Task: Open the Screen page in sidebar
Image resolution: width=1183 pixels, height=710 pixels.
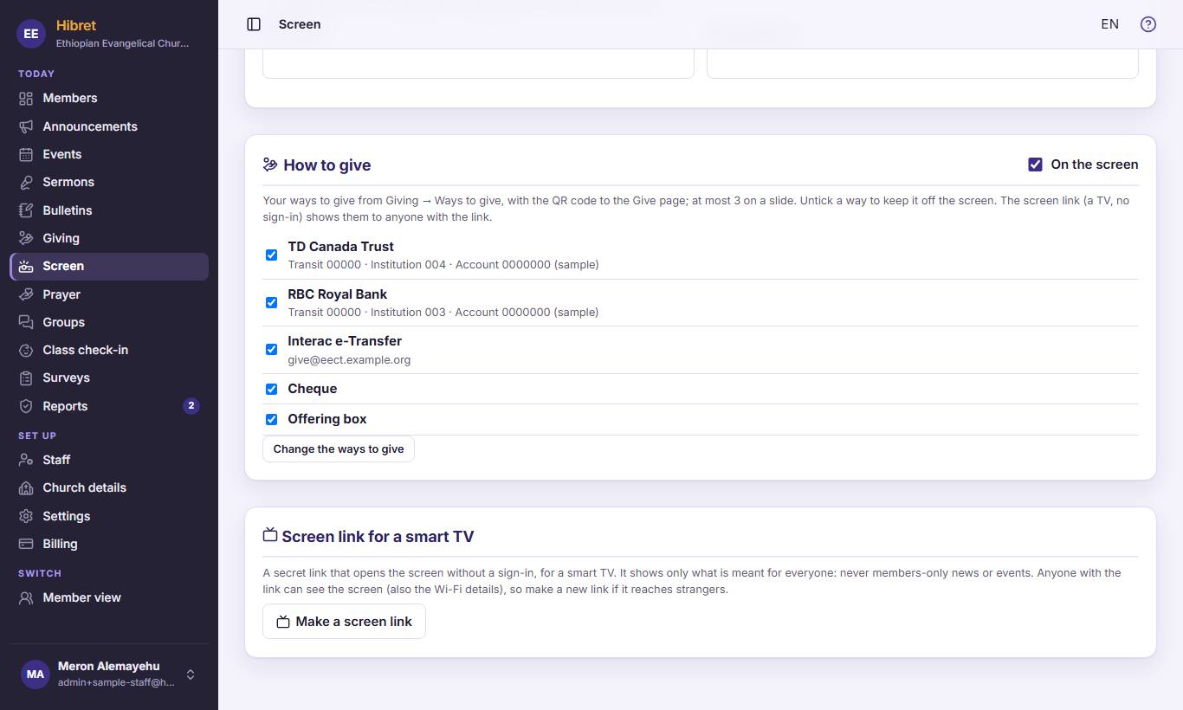Action: coord(109,266)
